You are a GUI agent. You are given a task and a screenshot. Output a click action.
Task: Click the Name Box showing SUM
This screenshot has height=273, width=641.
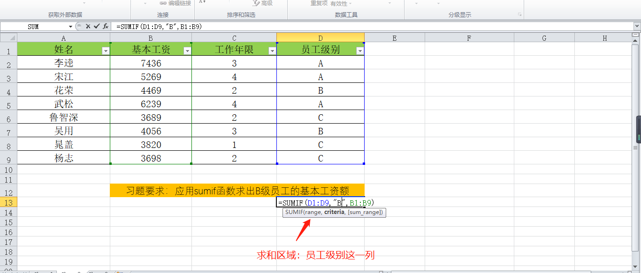coord(34,27)
